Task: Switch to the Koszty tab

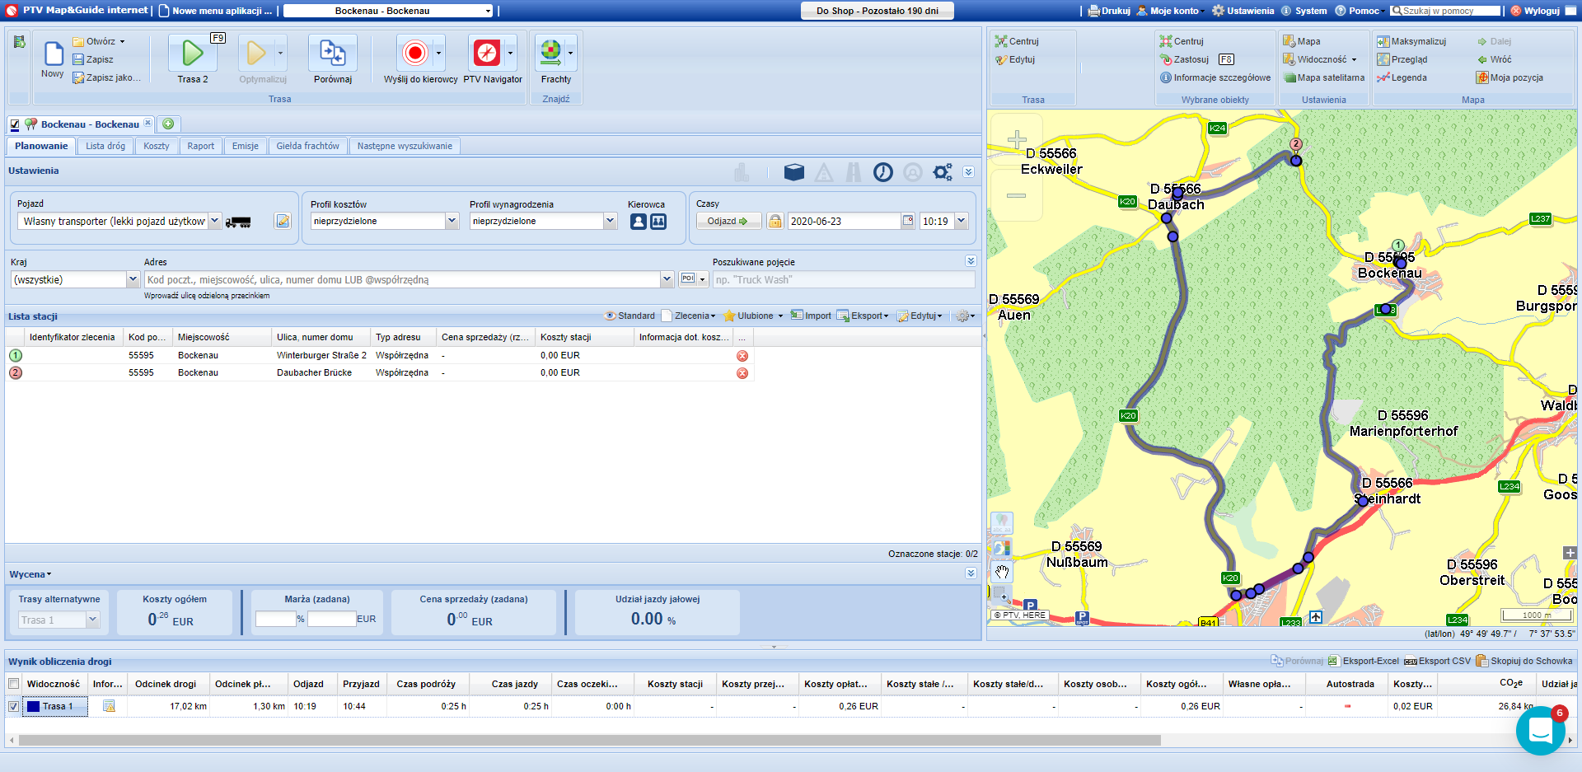Action: coord(156,146)
